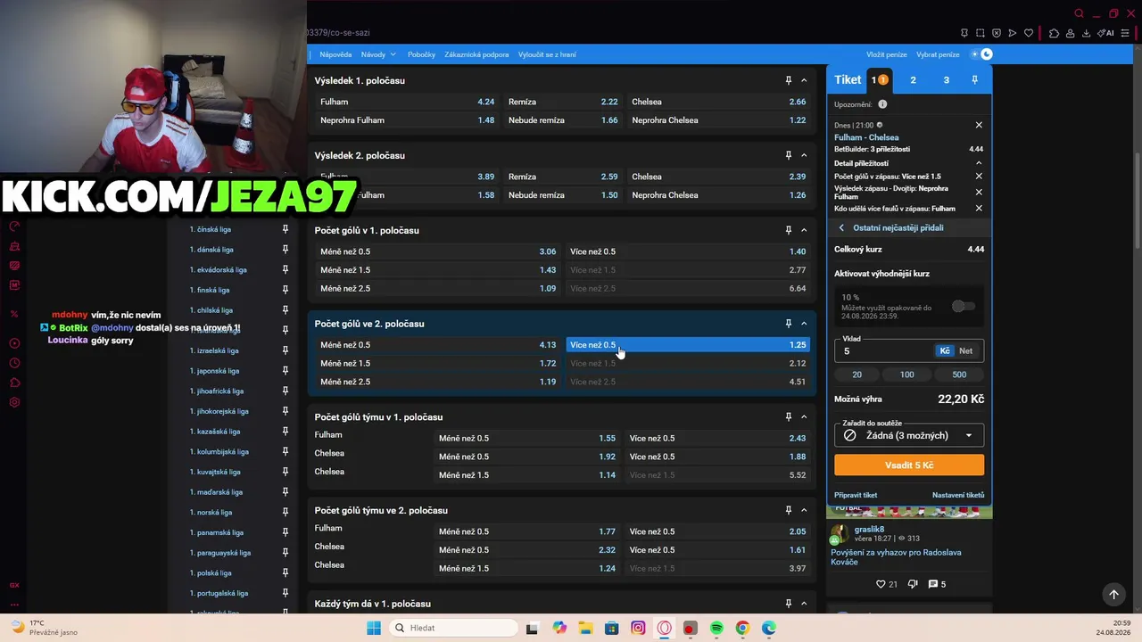Open browser extensions puzzle icon
Viewport: 1142px width, 642px height.
pyautogui.click(x=1054, y=33)
